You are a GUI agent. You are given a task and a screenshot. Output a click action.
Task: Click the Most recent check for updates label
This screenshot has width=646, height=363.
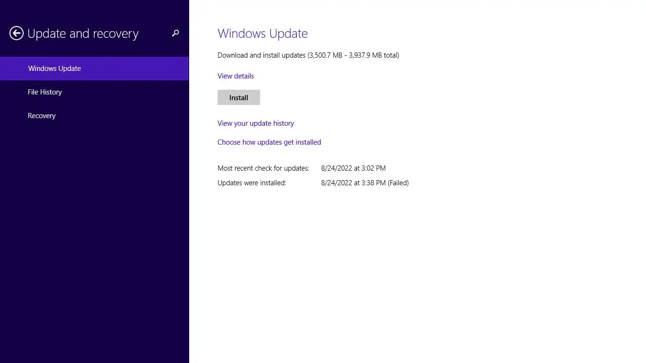[263, 168]
